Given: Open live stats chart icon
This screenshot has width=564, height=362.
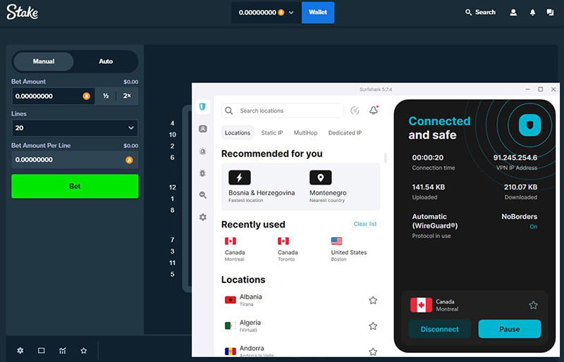Looking at the screenshot, I should click(63, 350).
